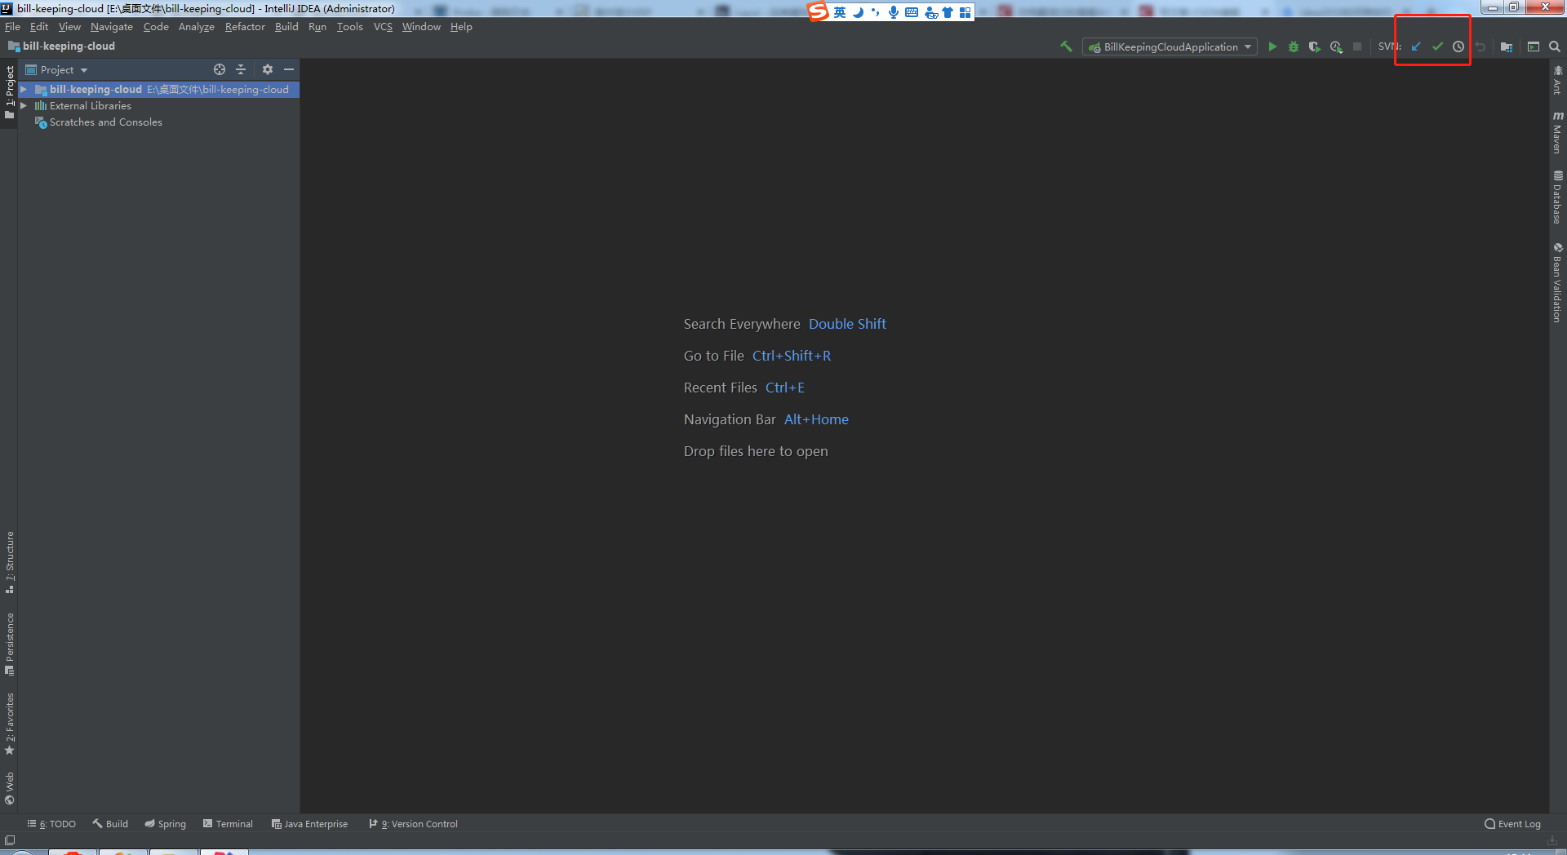Open the Run menu
Viewport: 1567px width, 855px height.
click(317, 27)
